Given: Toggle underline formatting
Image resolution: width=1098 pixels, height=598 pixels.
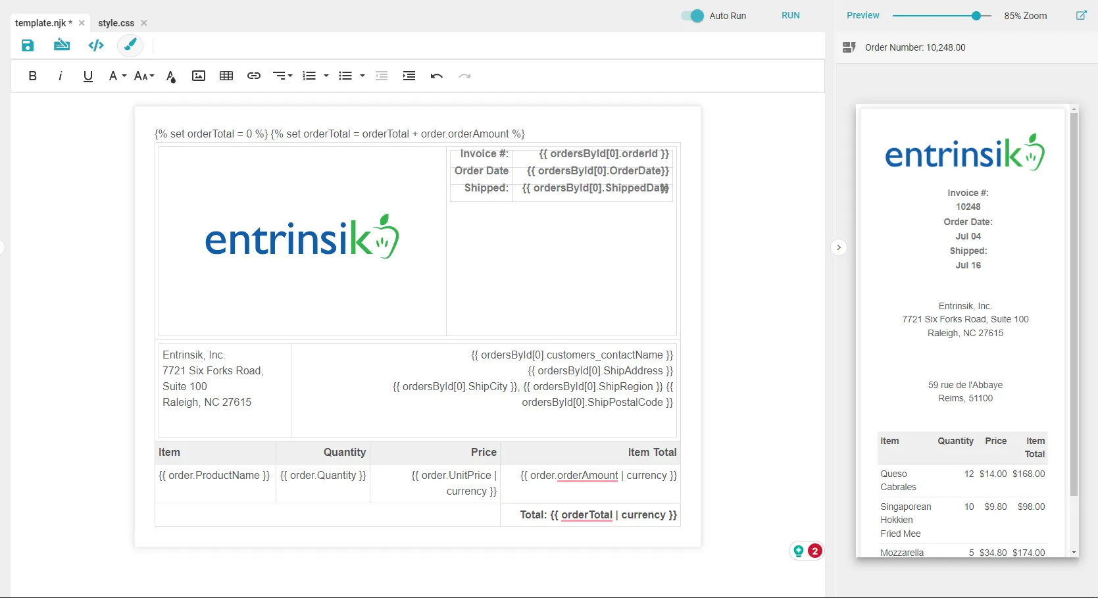Looking at the screenshot, I should click(88, 76).
